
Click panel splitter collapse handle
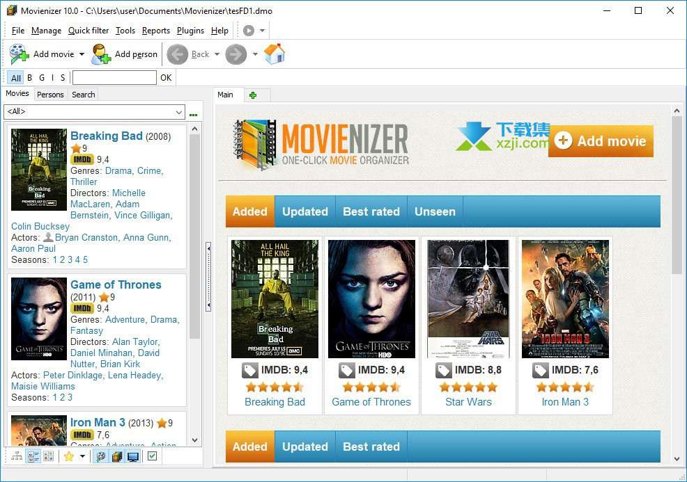[x=208, y=277]
